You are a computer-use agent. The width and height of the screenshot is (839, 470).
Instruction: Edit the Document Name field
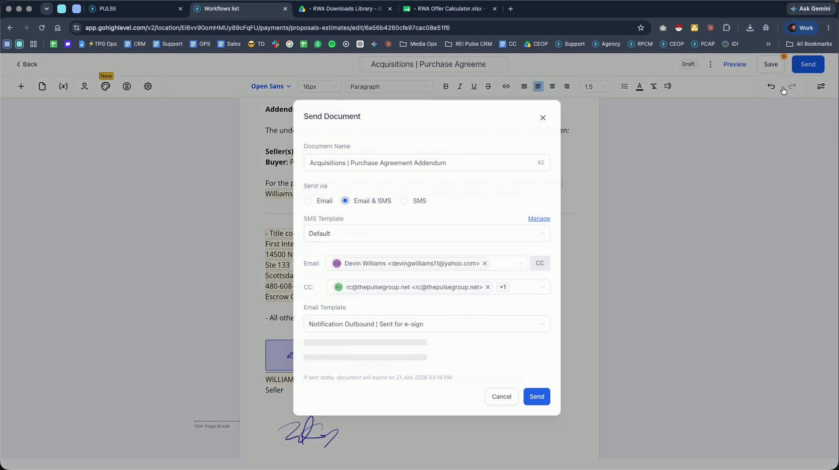click(427, 163)
